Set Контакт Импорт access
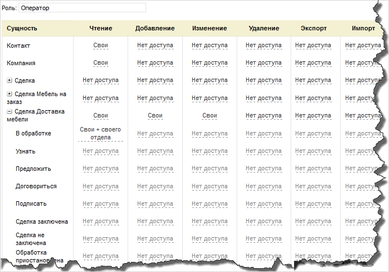This screenshot has width=389, height=272. (x=363, y=46)
